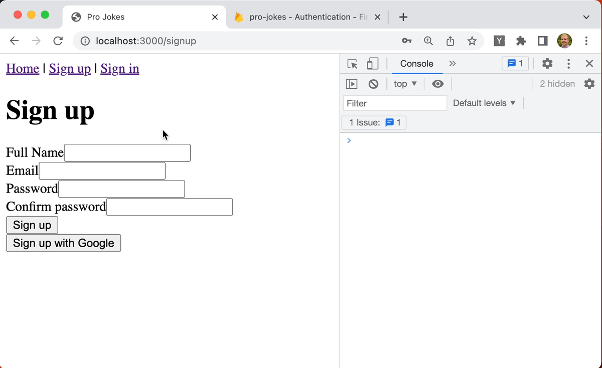Select the Console tab in DevTools
The height and width of the screenshot is (368, 602).
pyautogui.click(x=416, y=64)
